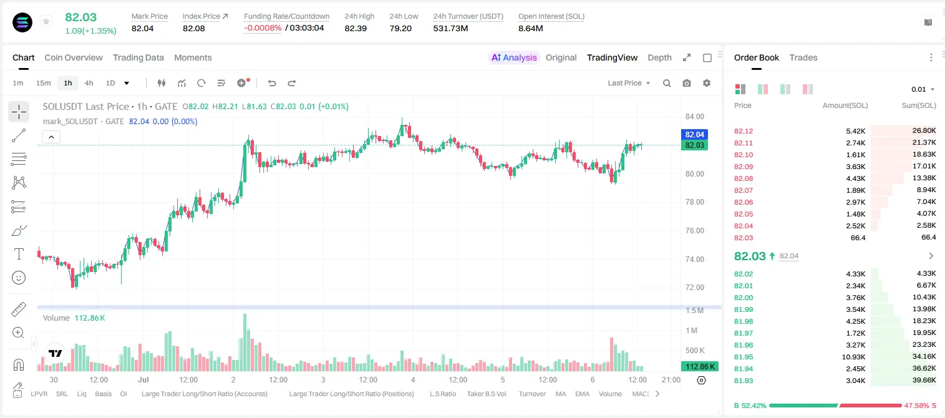Switch the chart to Depth view
The width and height of the screenshot is (945, 418).
(x=659, y=57)
